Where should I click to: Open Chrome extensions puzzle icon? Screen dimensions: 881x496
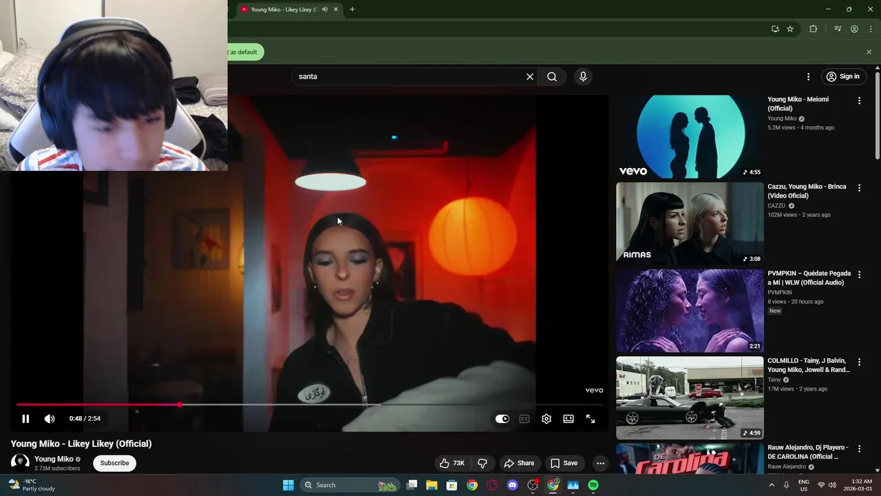tap(813, 29)
